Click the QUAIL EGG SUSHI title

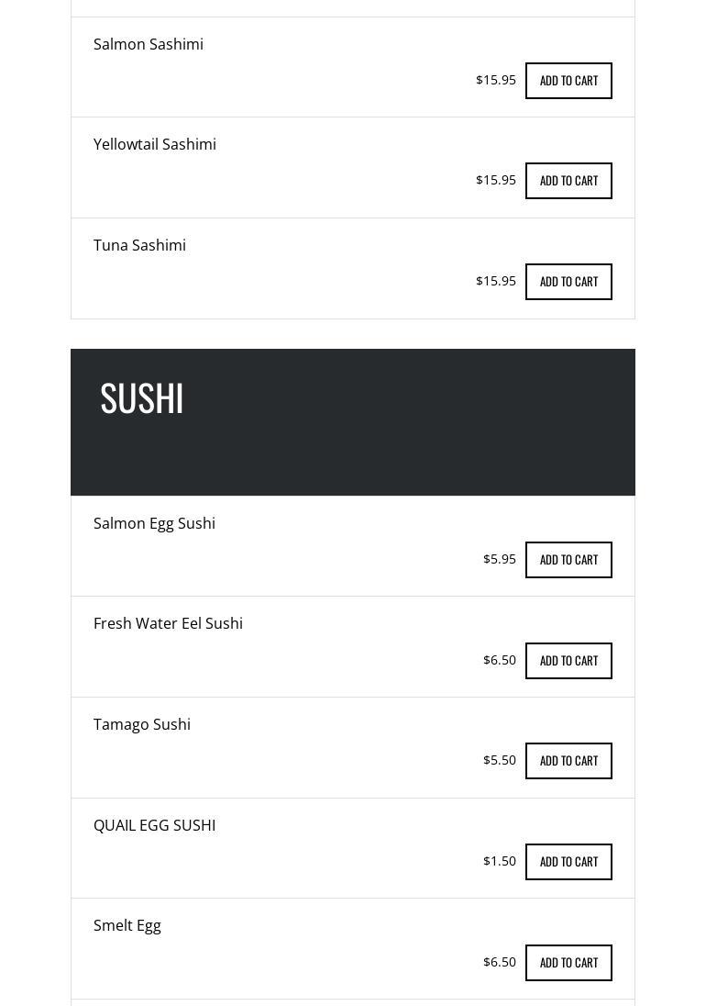(x=154, y=825)
